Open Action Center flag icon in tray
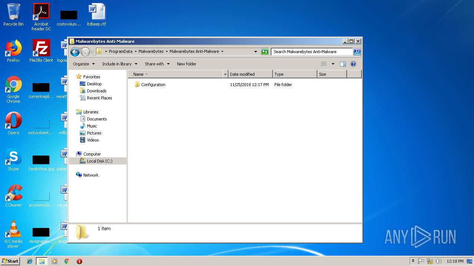474x266 pixels. (421, 261)
